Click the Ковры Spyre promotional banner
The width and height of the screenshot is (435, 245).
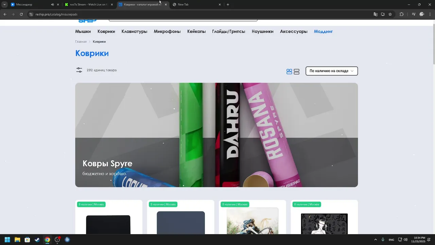tap(216, 135)
